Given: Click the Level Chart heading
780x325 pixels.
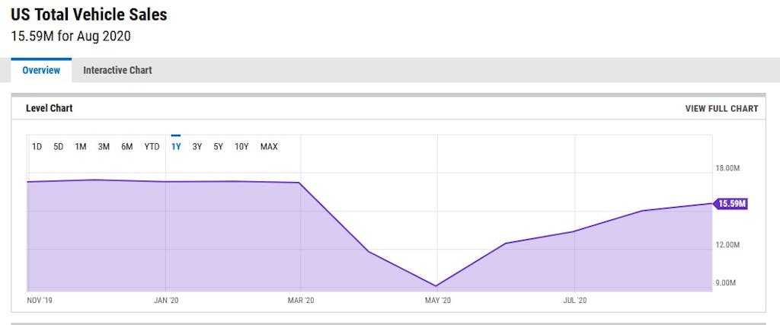Looking at the screenshot, I should 50,109.
